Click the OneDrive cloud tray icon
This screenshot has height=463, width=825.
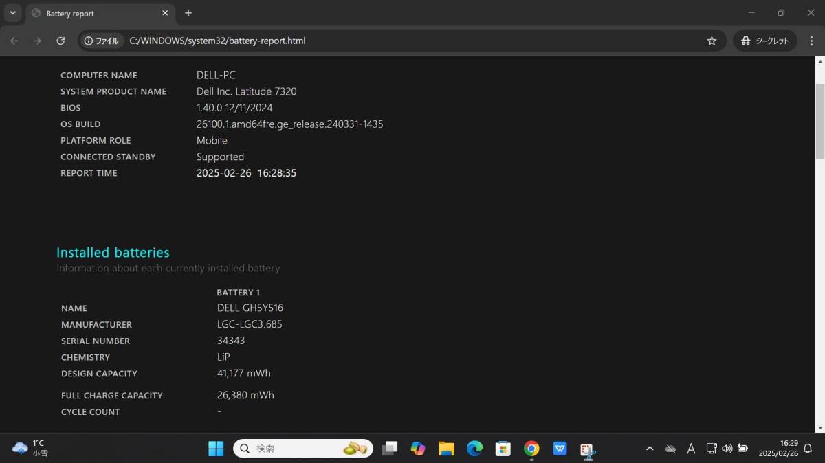(670, 449)
